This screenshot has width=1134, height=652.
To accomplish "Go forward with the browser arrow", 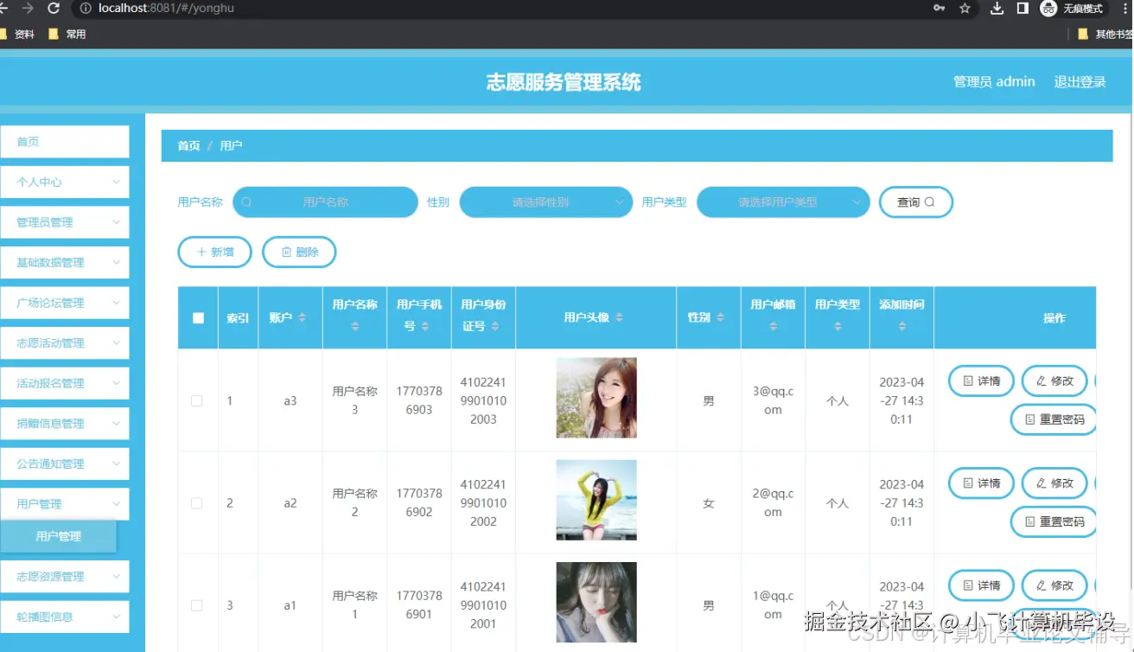I will coord(28,9).
